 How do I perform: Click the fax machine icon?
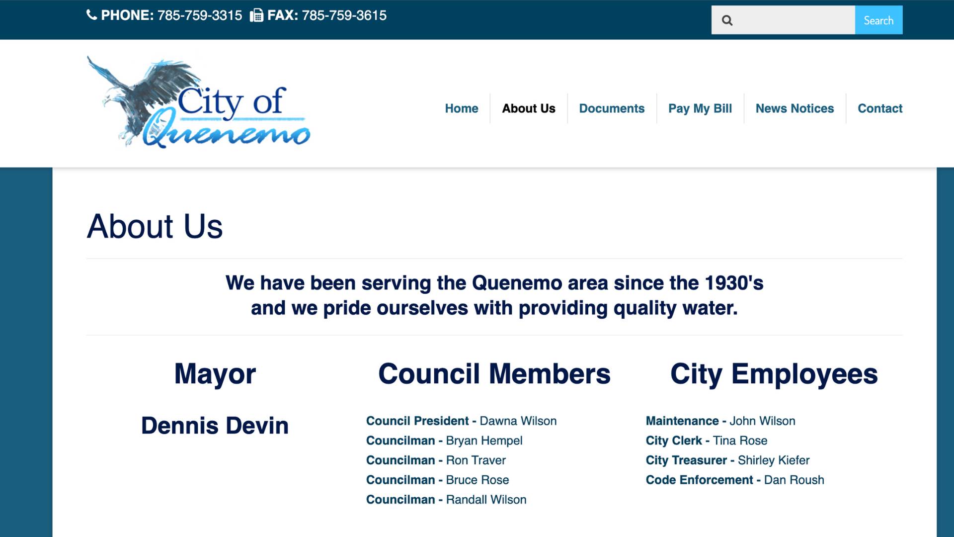point(256,15)
